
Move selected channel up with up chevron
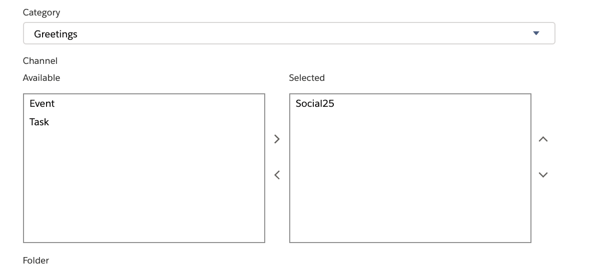pos(543,139)
